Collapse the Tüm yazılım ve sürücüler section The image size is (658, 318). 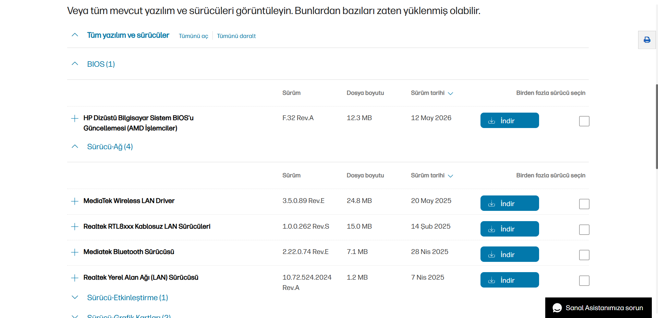click(75, 35)
